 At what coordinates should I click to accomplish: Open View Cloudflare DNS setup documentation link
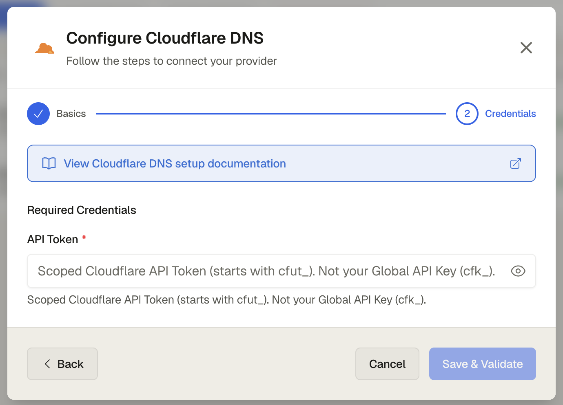point(281,163)
